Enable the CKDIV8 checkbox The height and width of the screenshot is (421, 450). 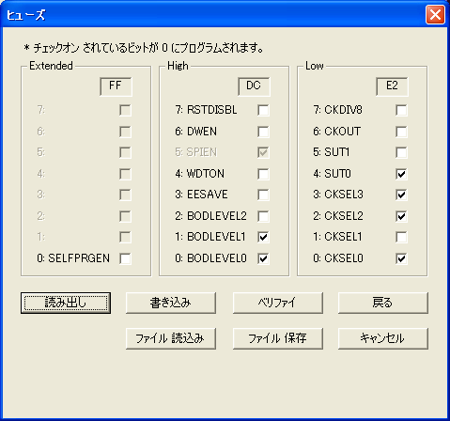pyautogui.click(x=401, y=110)
